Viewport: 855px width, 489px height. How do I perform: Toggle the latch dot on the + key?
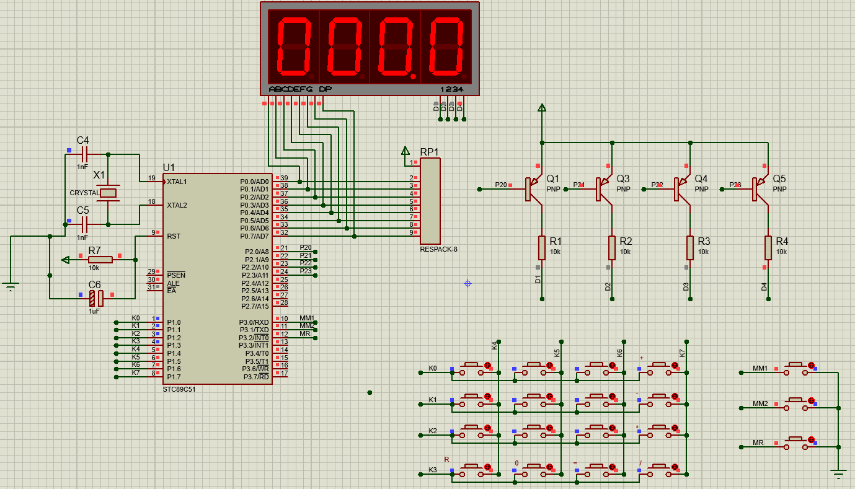point(675,366)
